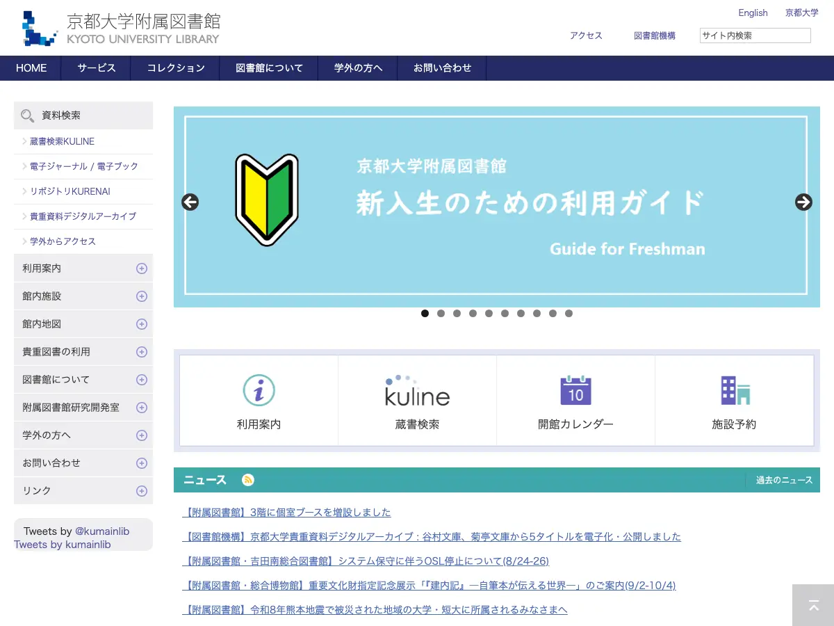Select the sixth carousel dot
834x626 pixels.
[505, 313]
